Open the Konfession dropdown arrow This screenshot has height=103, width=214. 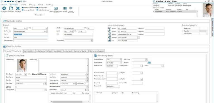click(87, 74)
